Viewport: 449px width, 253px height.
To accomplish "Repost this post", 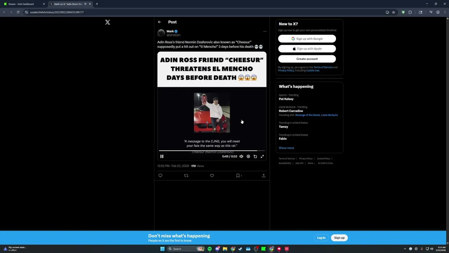I will click(x=186, y=175).
